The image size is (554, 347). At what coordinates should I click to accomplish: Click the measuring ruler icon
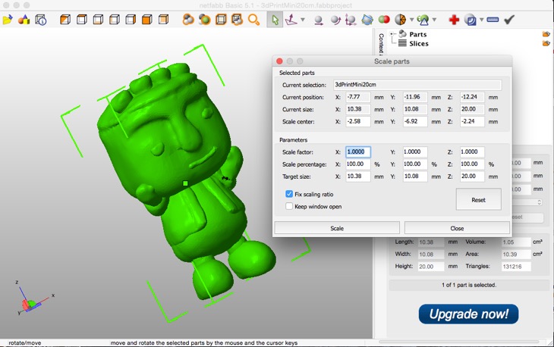pyautogui.click(x=493, y=20)
